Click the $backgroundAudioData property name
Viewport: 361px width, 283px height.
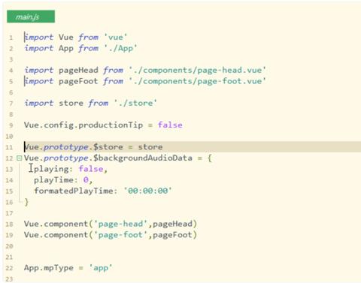143,158
